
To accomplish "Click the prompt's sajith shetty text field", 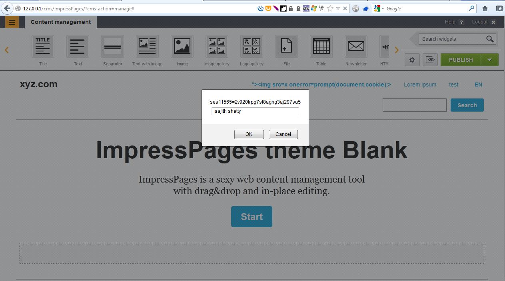I will (255, 111).
